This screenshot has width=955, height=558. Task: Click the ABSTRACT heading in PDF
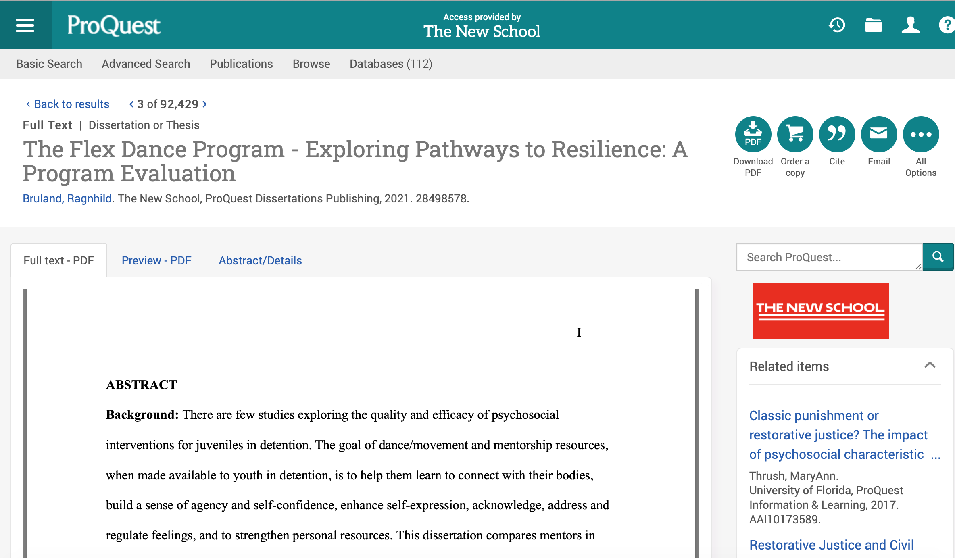pos(141,385)
